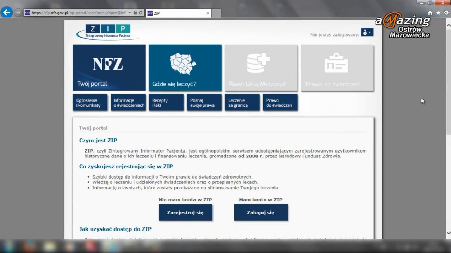Click the 'Twój portal' section heading in content panel

(x=93, y=128)
